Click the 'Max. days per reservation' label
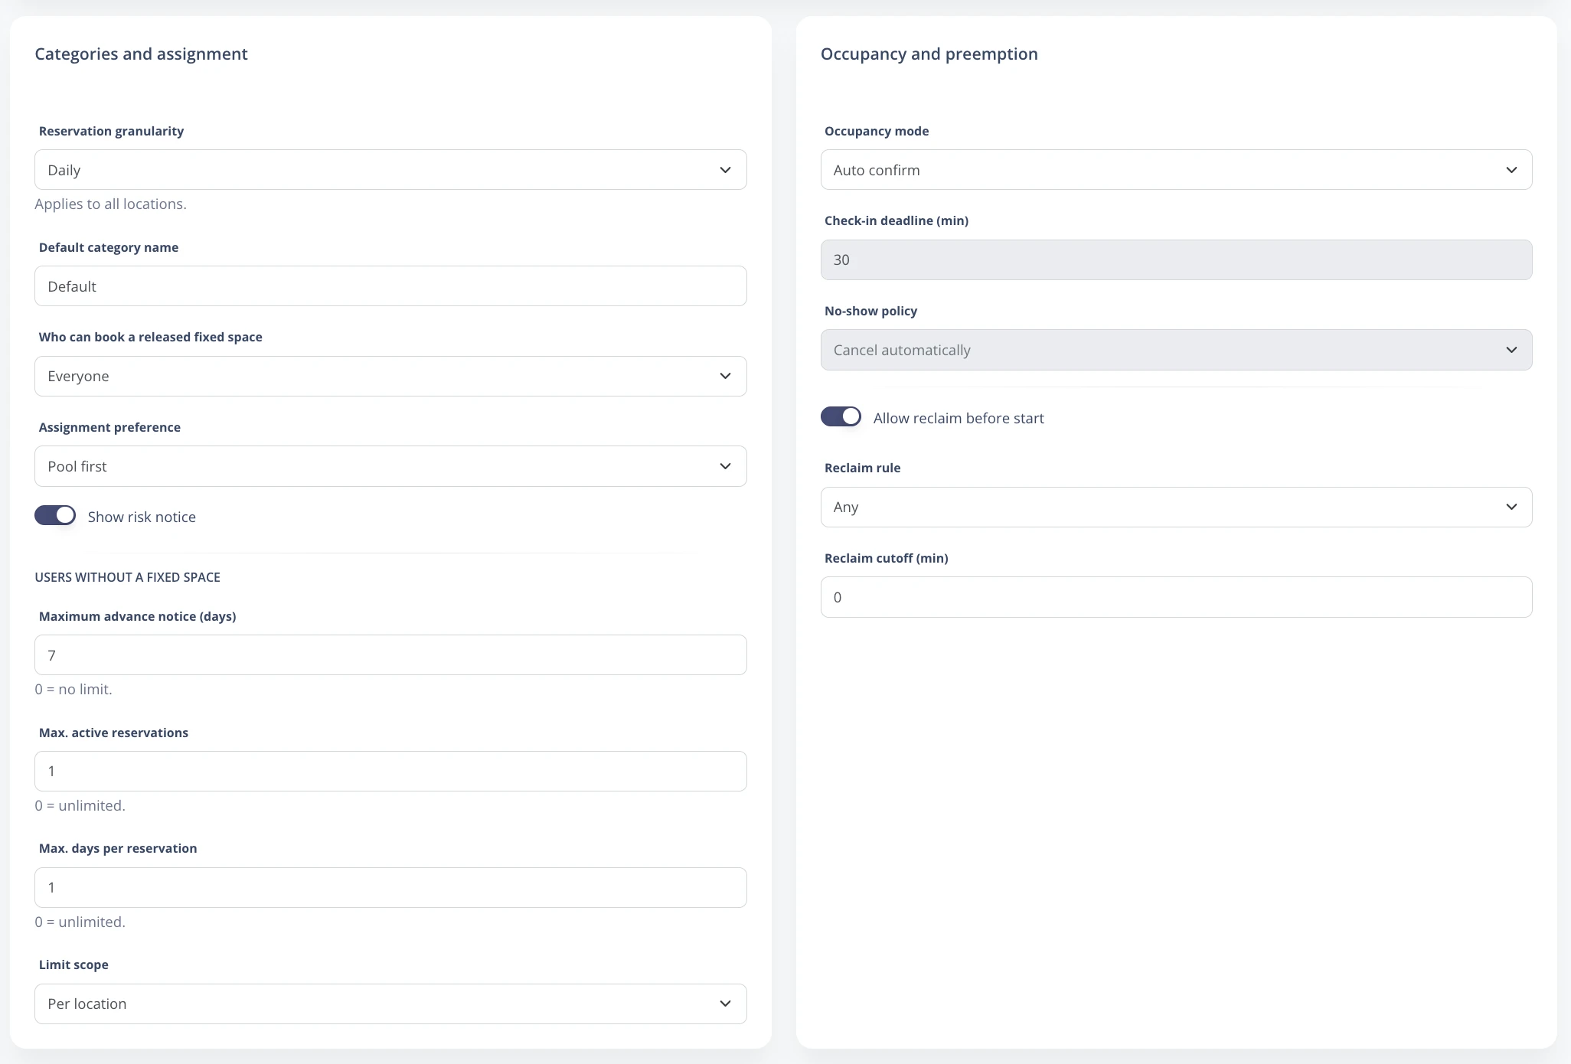1571x1064 pixels. [x=118, y=848]
